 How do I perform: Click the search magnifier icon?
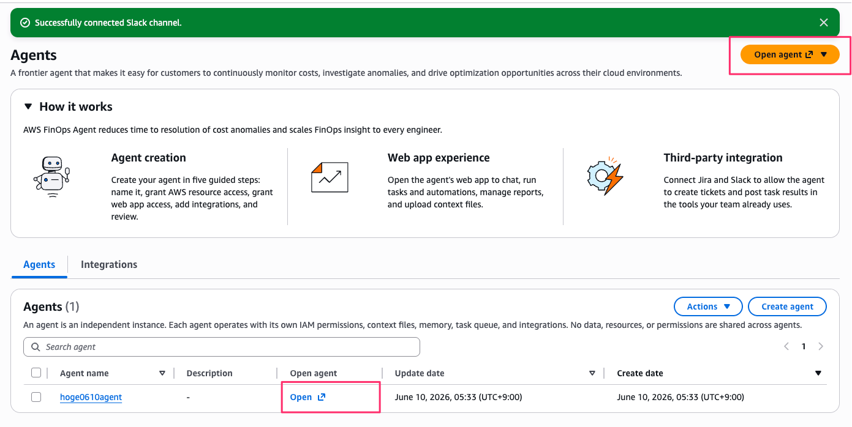[x=35, y=347]
